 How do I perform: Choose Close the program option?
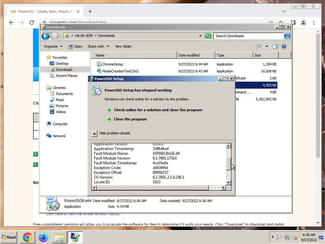(x=130, y=119)
